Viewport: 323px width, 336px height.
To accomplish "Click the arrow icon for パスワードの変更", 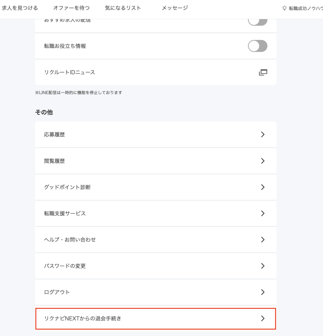I will tap(263, 266).
